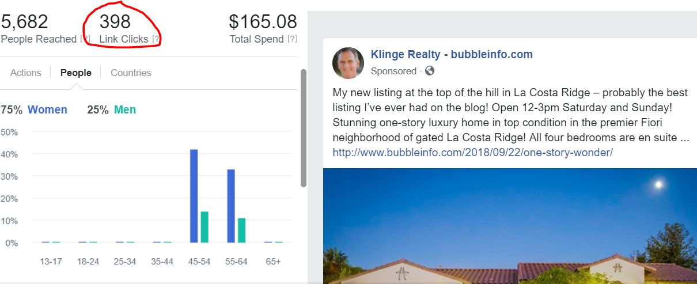Click the insights panel vertical scrollbar
Image resolution: width=697 pixels, height=284 pixels.
[x=303, y=128]
